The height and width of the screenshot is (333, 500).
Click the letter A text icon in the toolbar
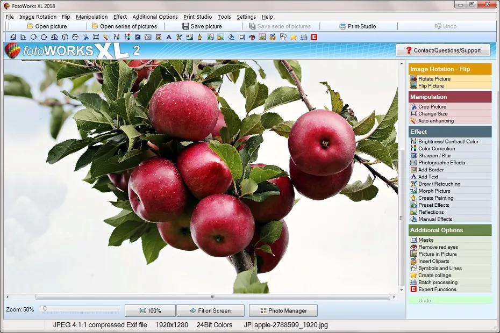click(168, 37)
